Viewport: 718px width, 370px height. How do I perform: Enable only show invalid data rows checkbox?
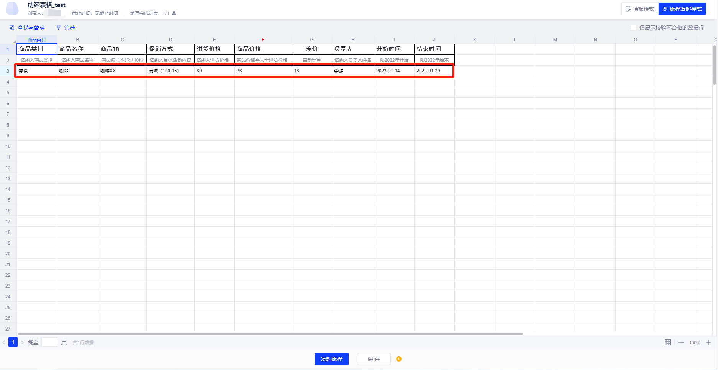click(633, 28)
